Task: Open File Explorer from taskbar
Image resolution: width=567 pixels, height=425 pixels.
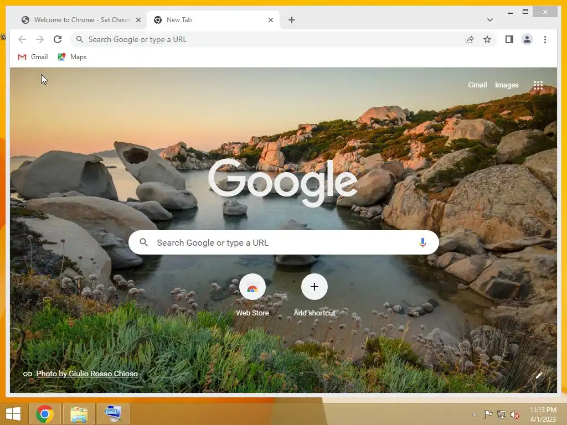Action: pos(79,414)
